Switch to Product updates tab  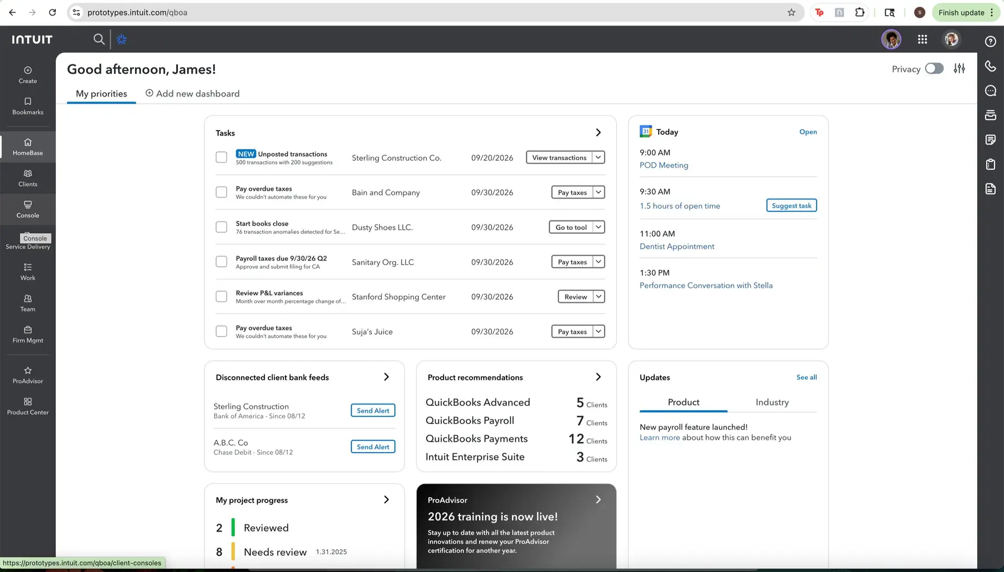(x=683, y=402)
